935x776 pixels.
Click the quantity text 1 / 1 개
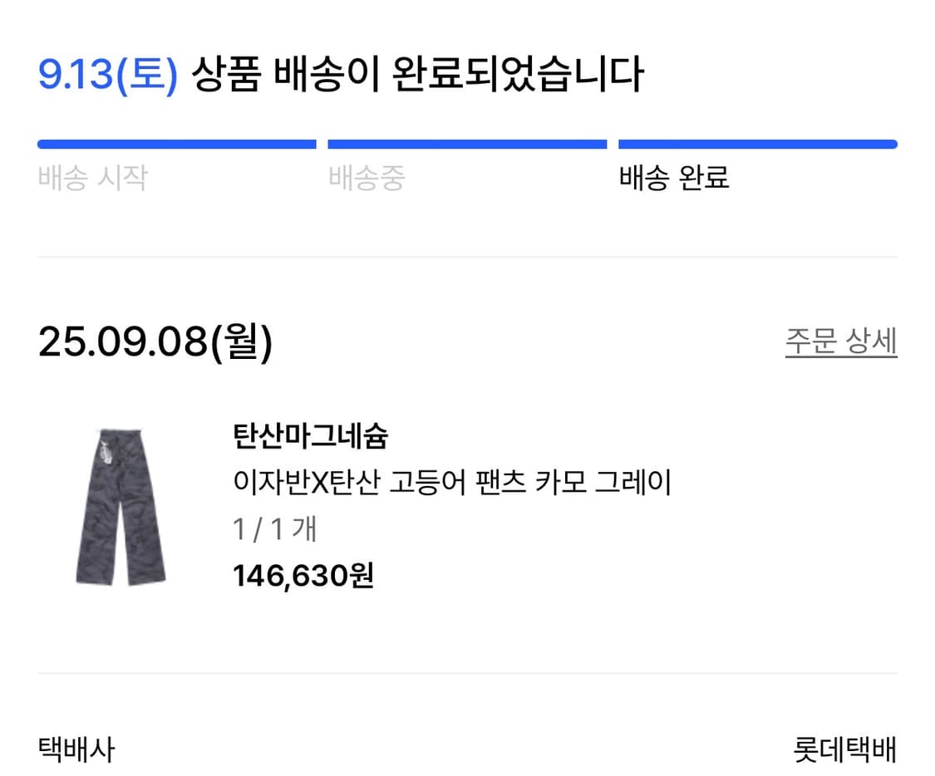click(274, 528)
